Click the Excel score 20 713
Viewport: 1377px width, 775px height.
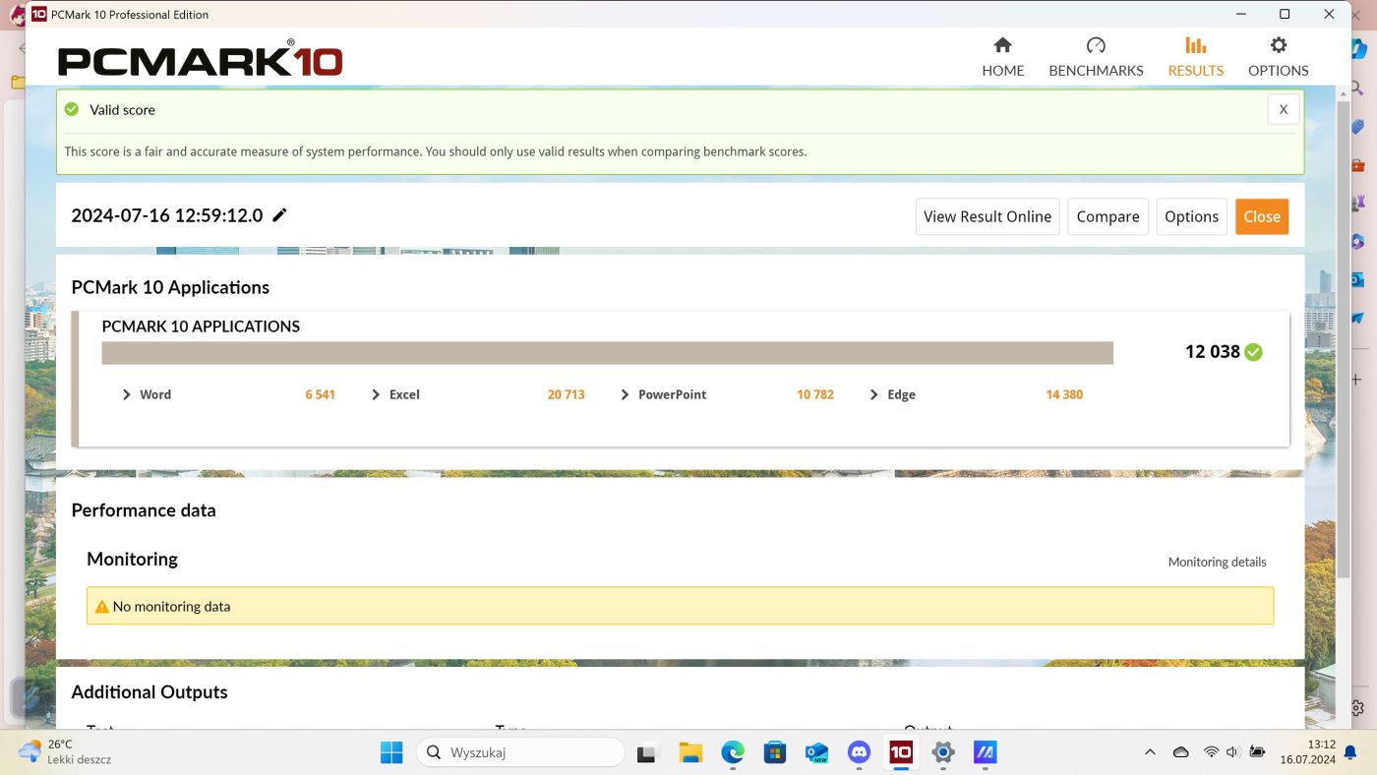[566, 394]
